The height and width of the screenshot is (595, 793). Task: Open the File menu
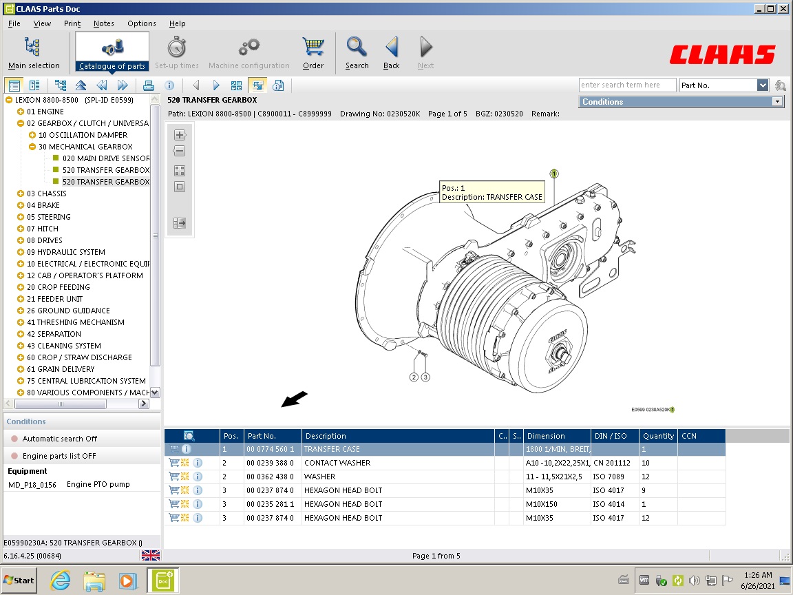pyautogui.click(x=14, y=23)
